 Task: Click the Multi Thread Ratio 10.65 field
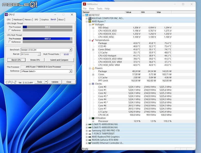coord(66,54)
